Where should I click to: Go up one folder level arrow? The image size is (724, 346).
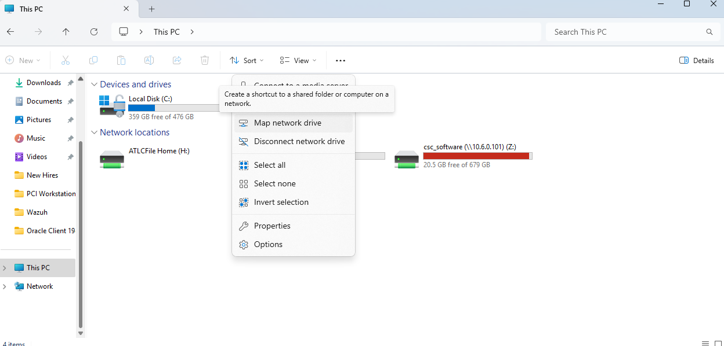pyautogui.click(x=66, y=32)
